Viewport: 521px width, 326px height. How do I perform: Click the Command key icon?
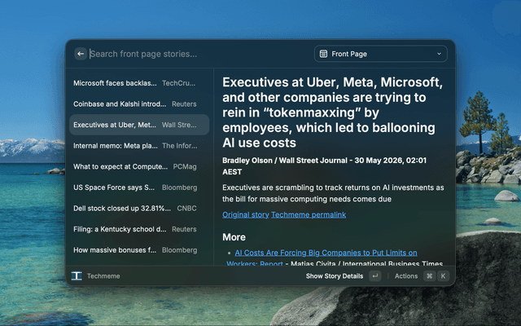click(x=429, y=275)
